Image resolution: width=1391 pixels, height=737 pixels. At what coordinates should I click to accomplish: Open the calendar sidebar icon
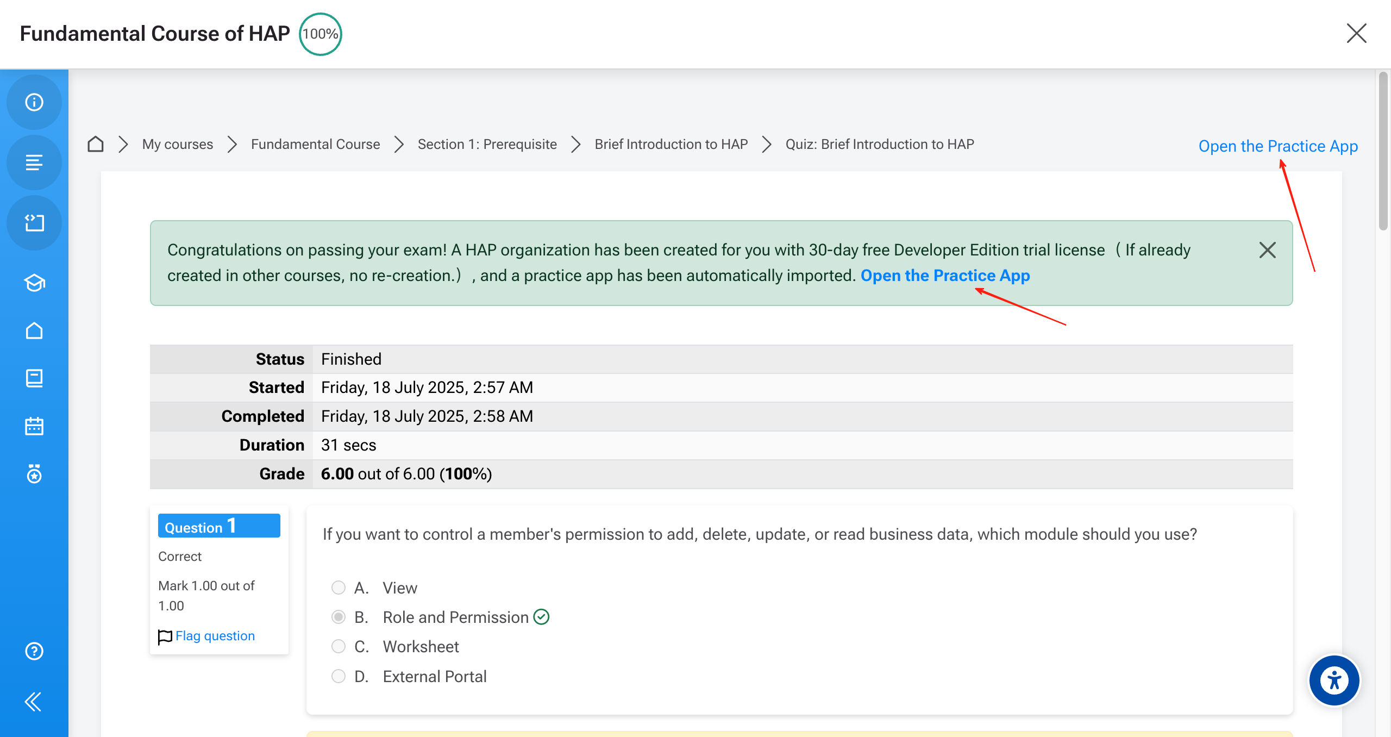pyautogui.click(x=34, y=426)
